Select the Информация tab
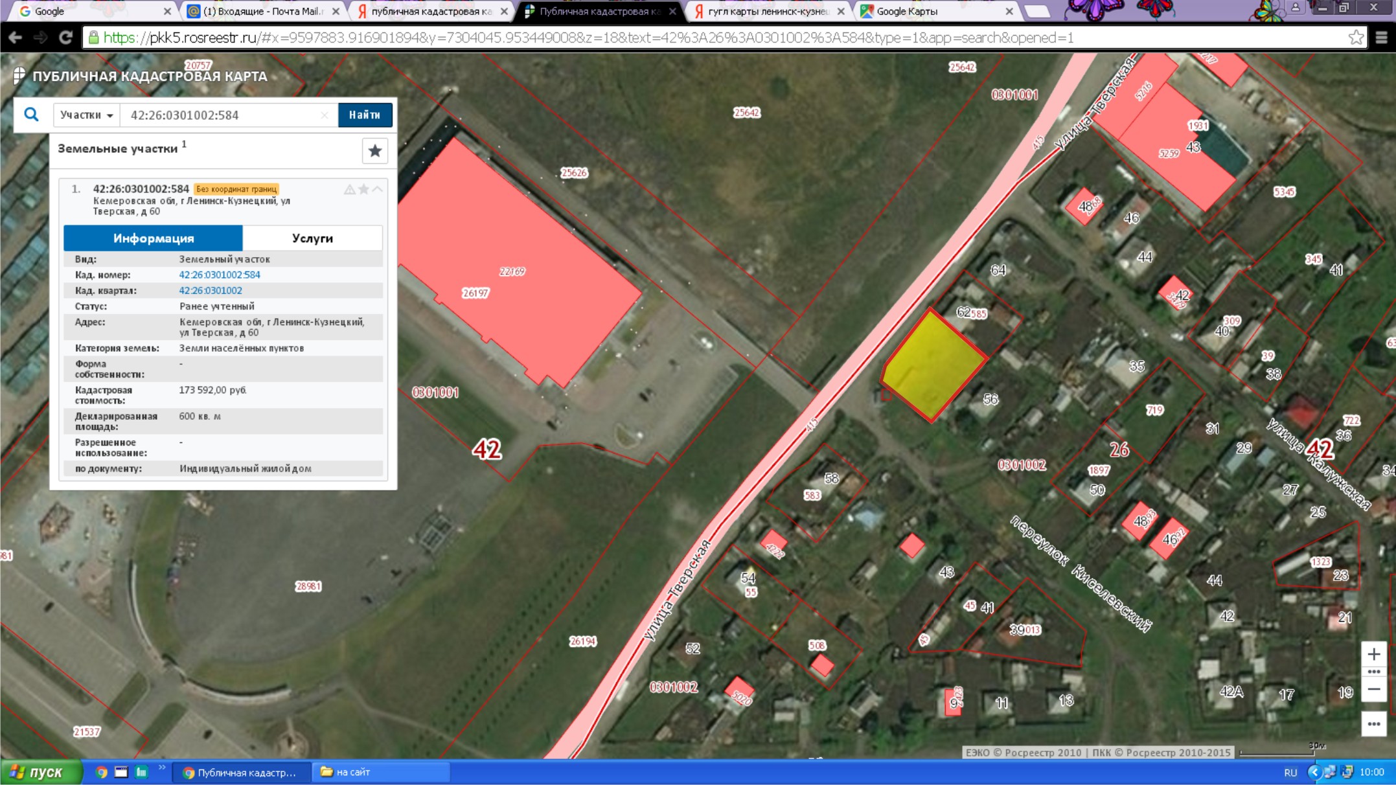 pyautogui.click(x=154, y=238)
